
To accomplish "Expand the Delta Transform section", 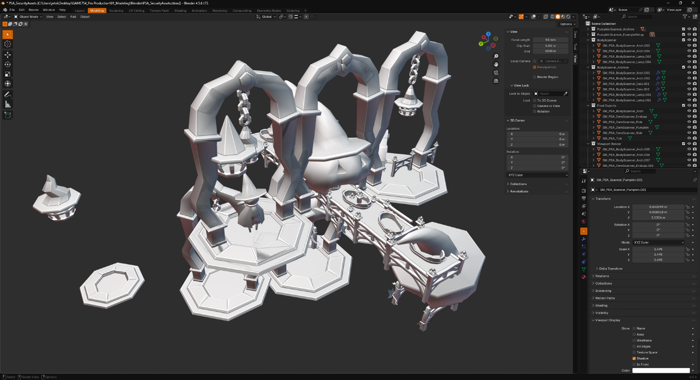I will [610, 269].
